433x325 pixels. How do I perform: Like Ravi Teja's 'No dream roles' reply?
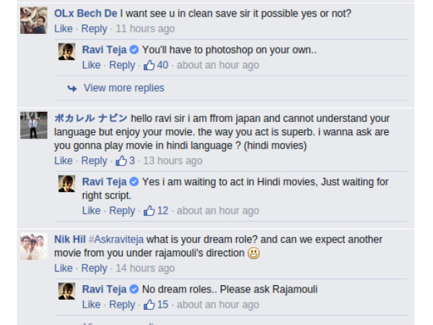(x=91, y=304)
